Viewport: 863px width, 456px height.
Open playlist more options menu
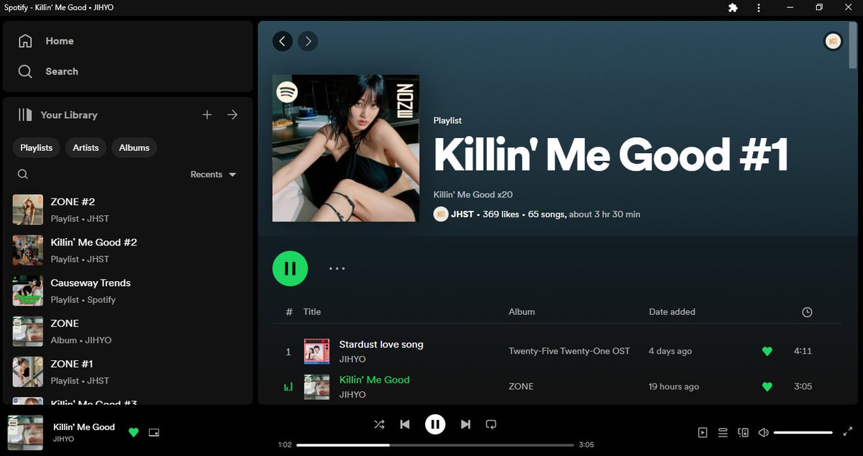tap(337, 268)
